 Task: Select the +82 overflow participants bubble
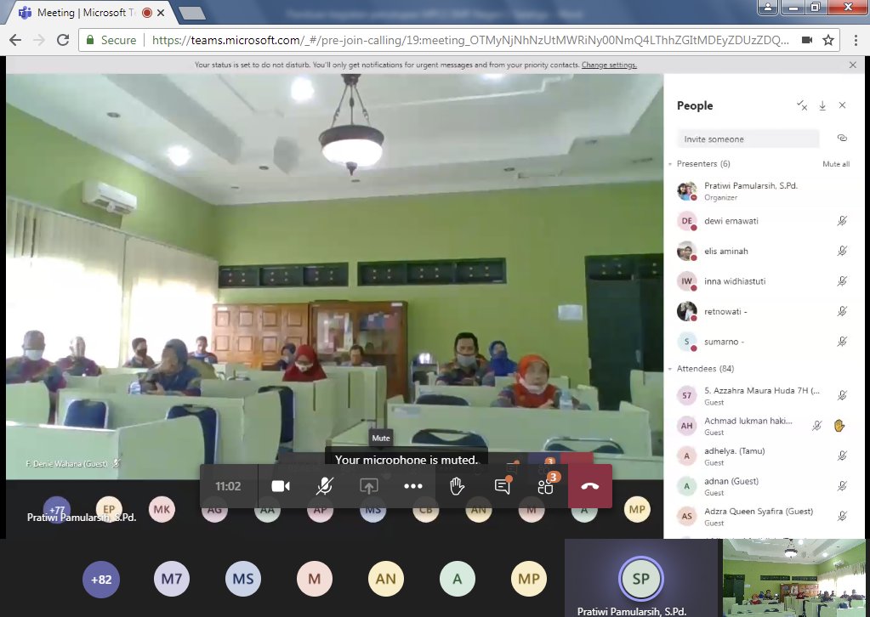click(101, 580)
